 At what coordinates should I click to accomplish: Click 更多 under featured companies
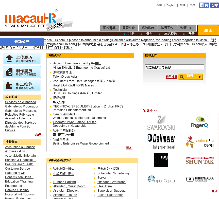214,191
